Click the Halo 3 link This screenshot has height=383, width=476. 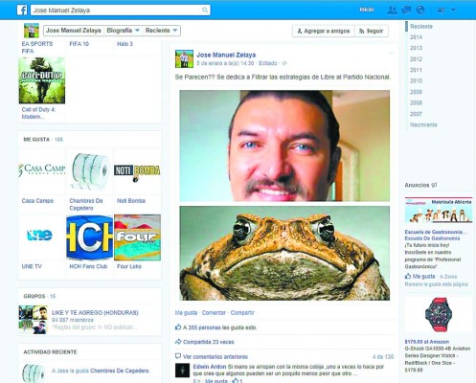pos(125,44)
